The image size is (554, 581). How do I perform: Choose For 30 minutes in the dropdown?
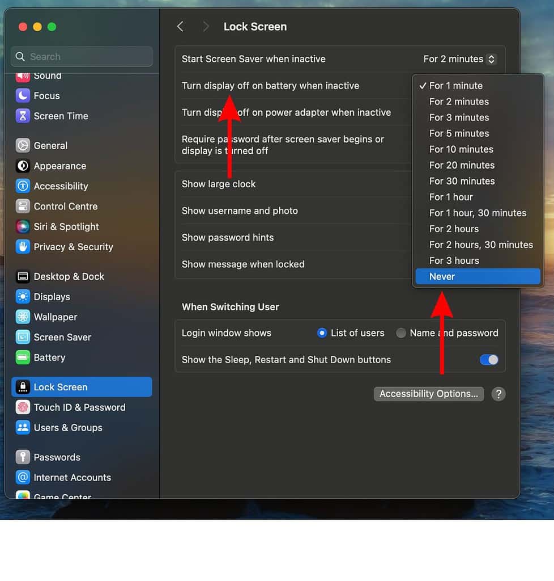[x=462, y=181]
